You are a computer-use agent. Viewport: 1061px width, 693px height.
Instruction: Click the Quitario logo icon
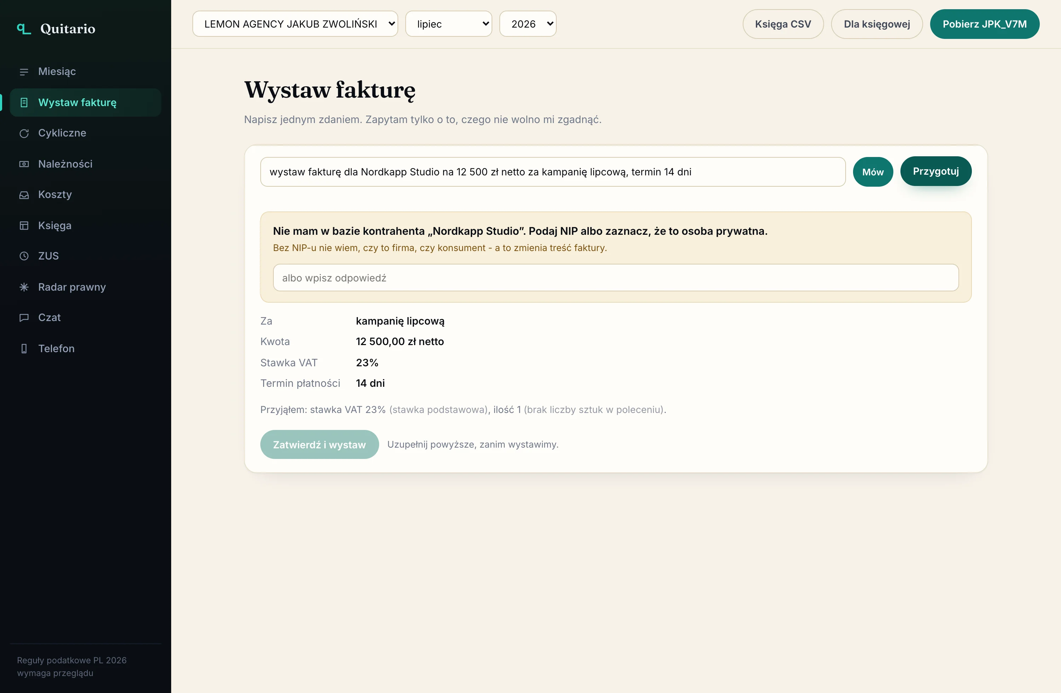coord(24,29)
